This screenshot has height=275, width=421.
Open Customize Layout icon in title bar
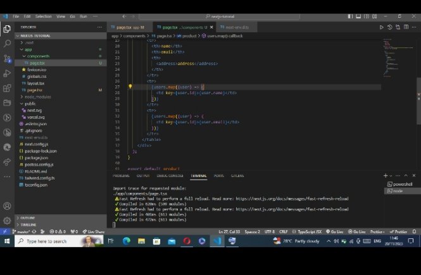(375, 16)
